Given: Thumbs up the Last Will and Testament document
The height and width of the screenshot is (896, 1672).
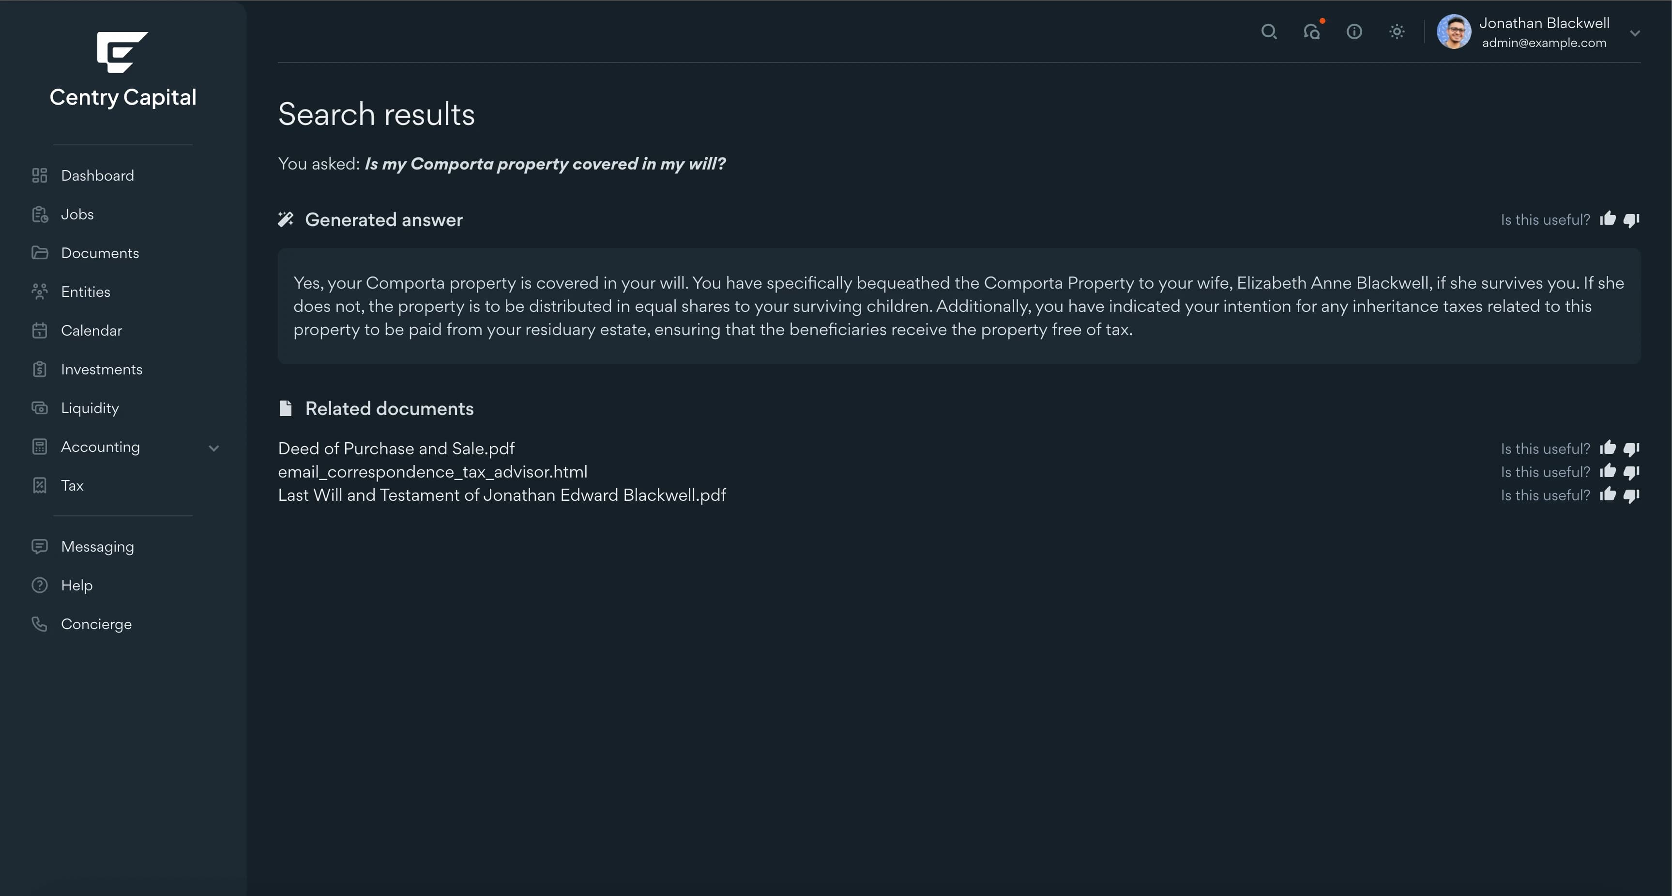Looking at the screenshot, I should [1608, 495].
